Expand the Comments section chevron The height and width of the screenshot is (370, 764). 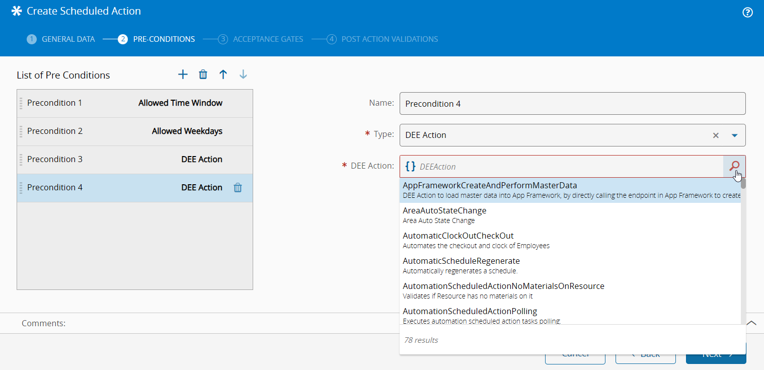pyautogui.click(x=751, y=323)
